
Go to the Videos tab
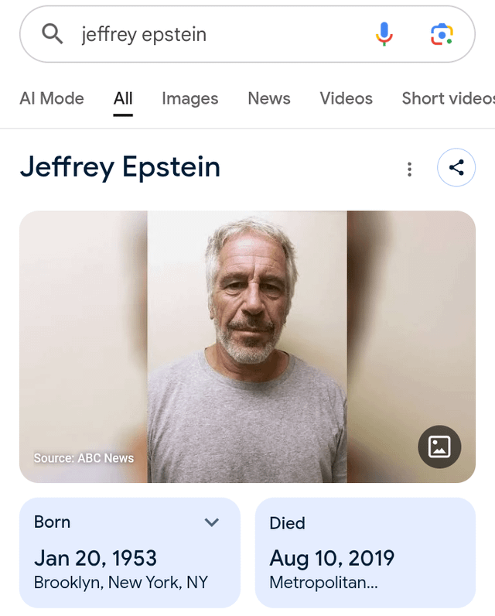coord(346,98)
